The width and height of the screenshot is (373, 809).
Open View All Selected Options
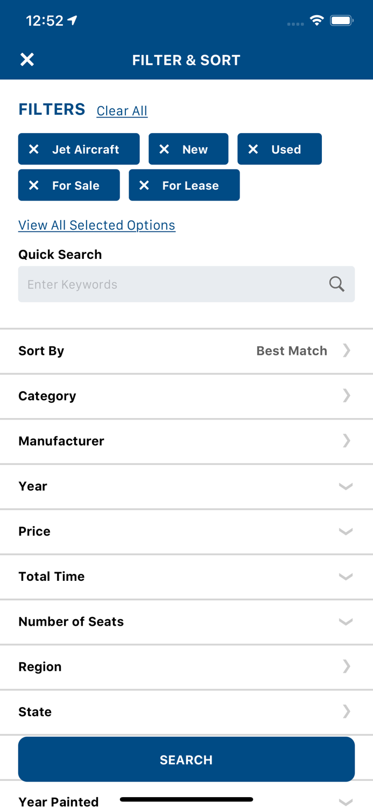tap(97, 225)
